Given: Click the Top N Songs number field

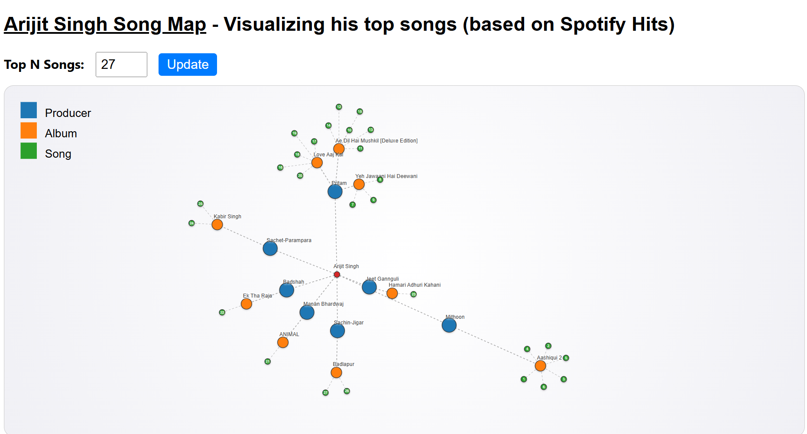Looking at the screenshot, I should (x=121, y=65).
